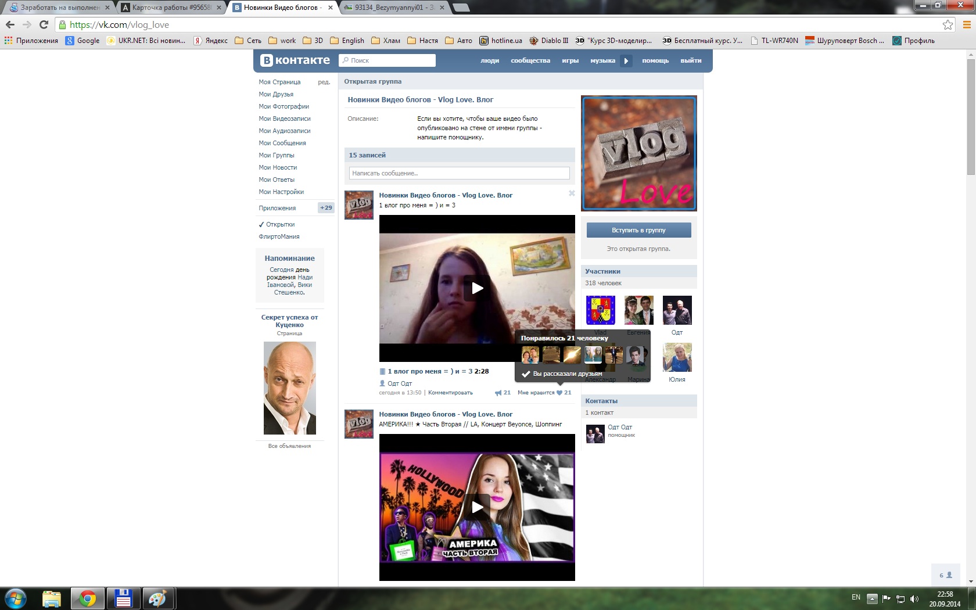Open the Windows Start button
The height and width of the screenshot is (610, 976).
16,598
